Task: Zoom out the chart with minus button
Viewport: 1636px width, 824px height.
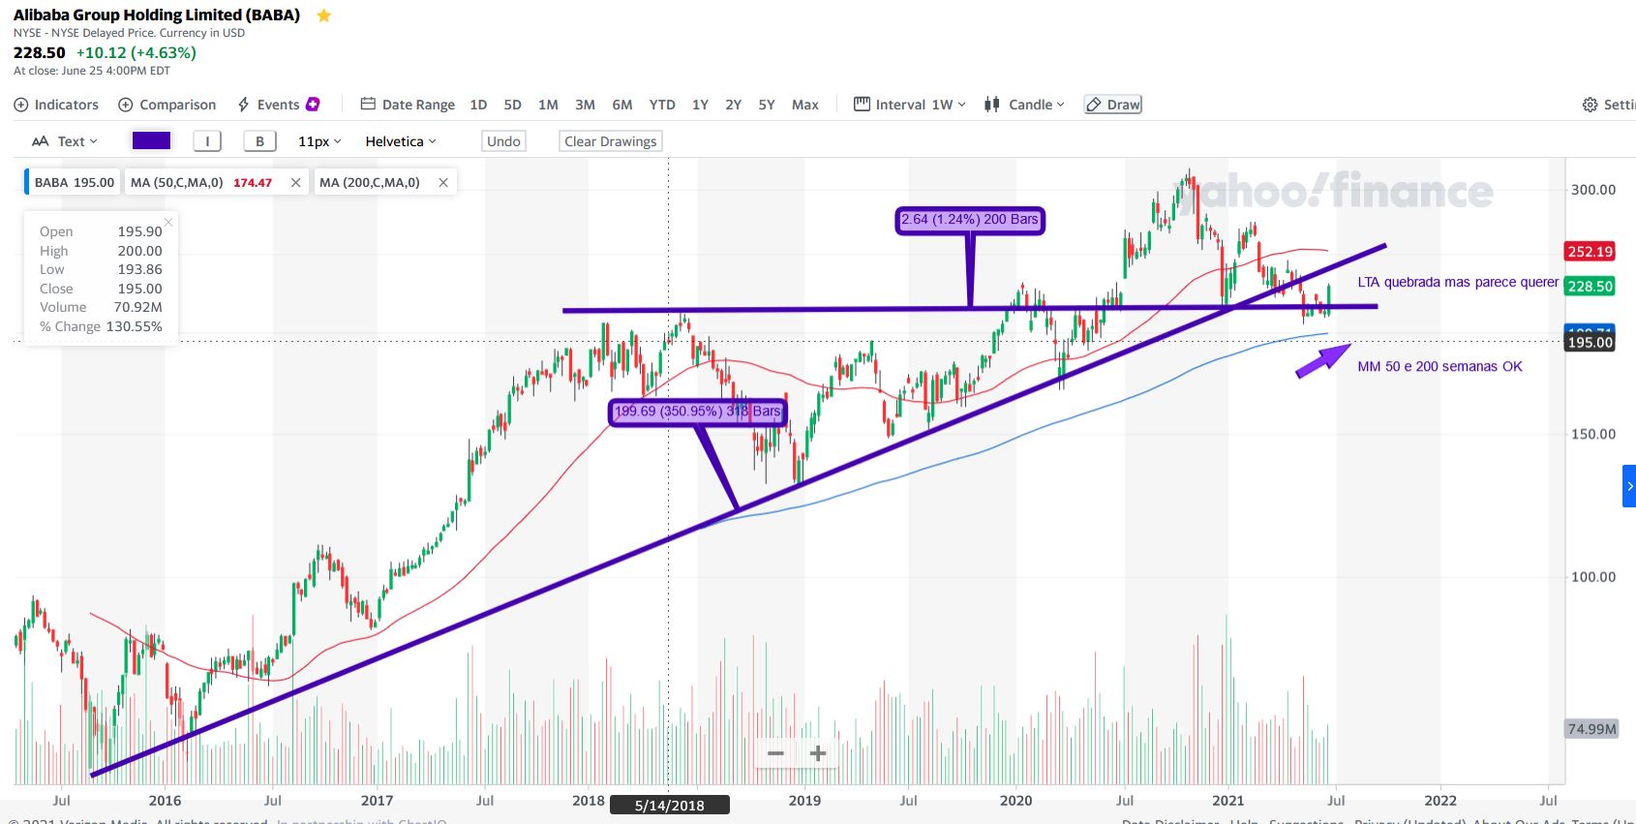Action: 775,753
